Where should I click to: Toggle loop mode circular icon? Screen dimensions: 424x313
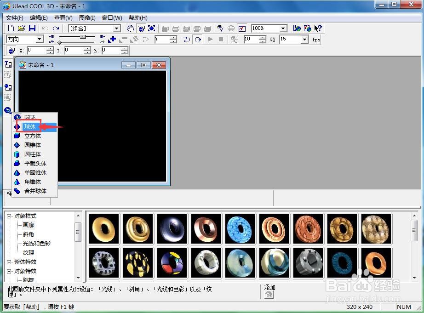pyautogui.click(x=198, y=40)
